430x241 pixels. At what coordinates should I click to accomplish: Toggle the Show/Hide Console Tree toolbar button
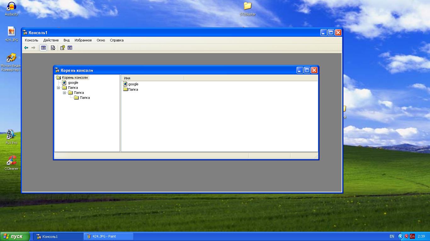tap(43, 48)
